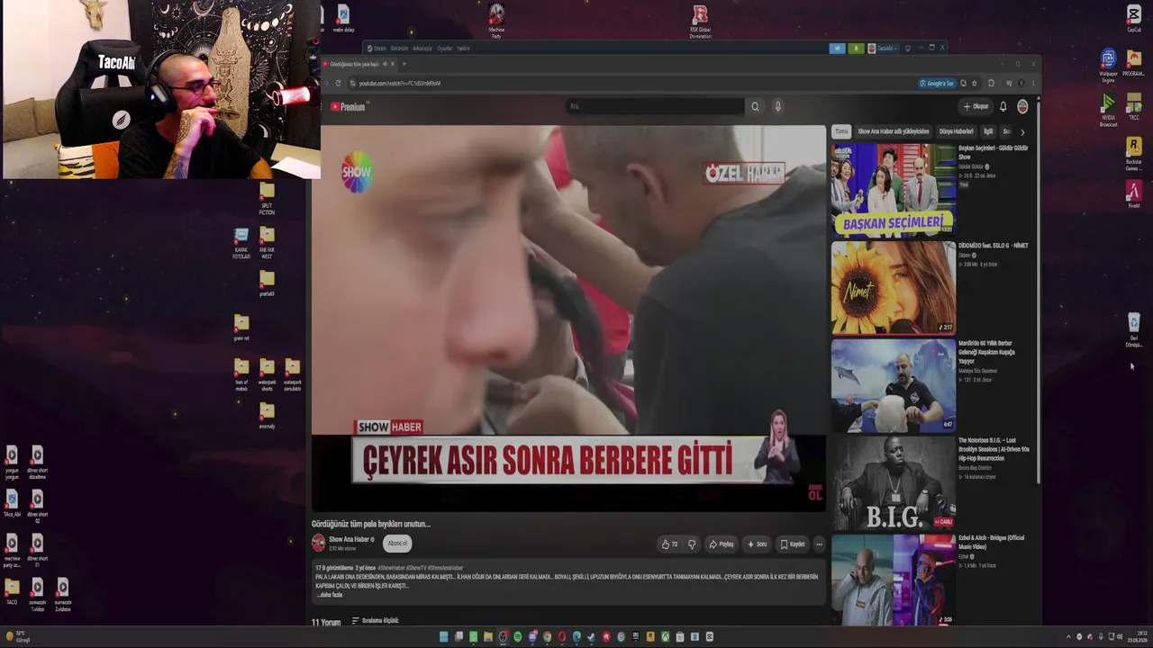Screen dimensions: 1153x648
Task: Select the Show Ana Haber adlı yükleyiciden chip
Action: tap(894, 131)
